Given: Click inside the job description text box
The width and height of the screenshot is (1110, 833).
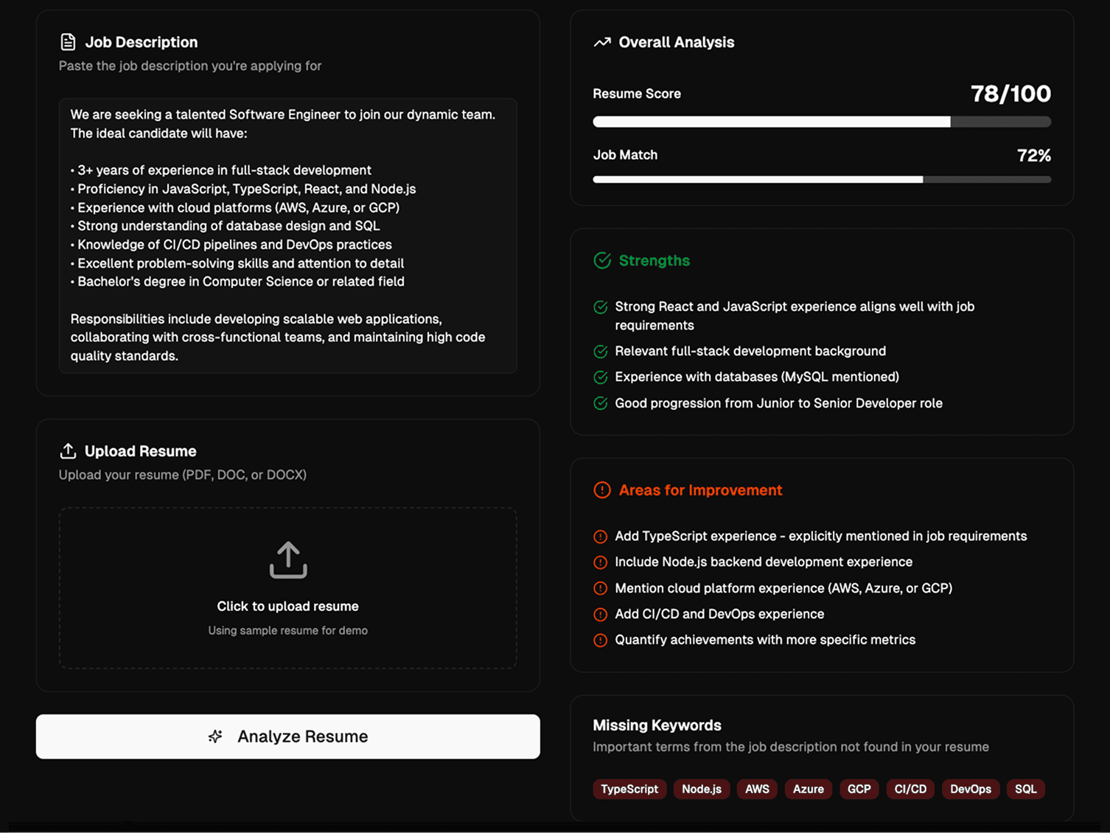Looking at the screenshot, I should (x=287, y=235).
